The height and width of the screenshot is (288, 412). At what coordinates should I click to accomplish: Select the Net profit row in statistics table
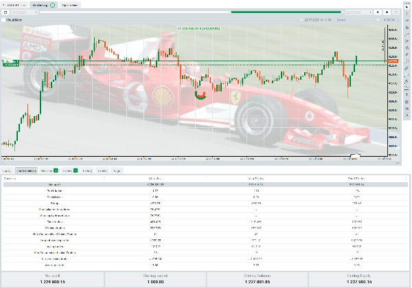205,185
